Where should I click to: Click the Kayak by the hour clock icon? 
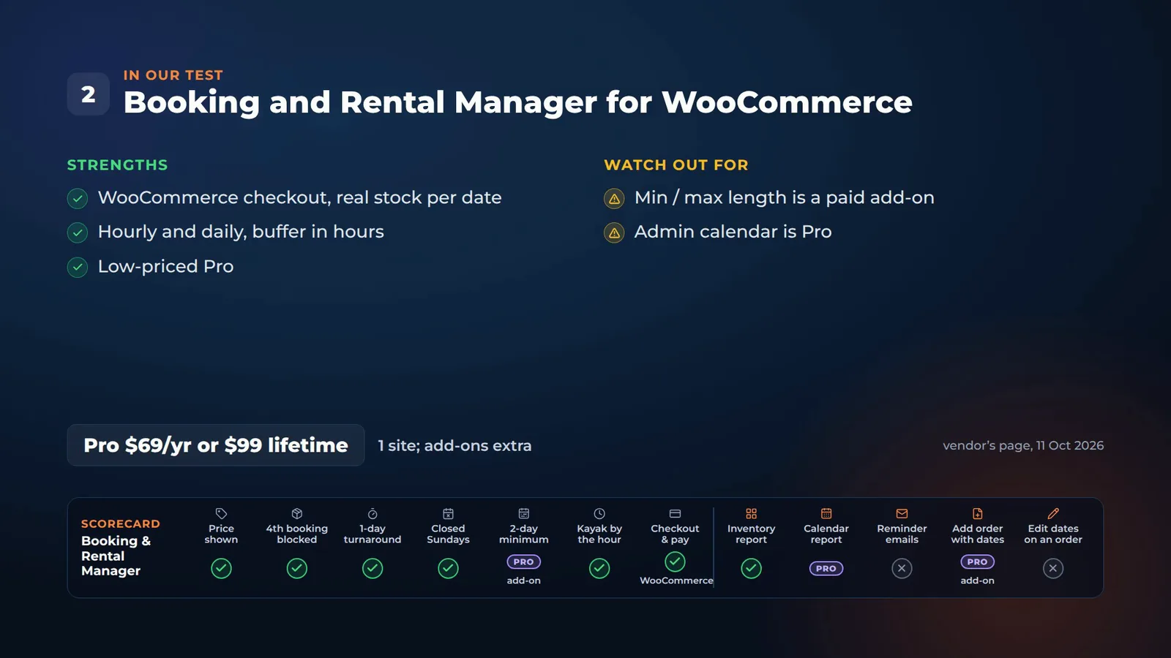[599, 514]
